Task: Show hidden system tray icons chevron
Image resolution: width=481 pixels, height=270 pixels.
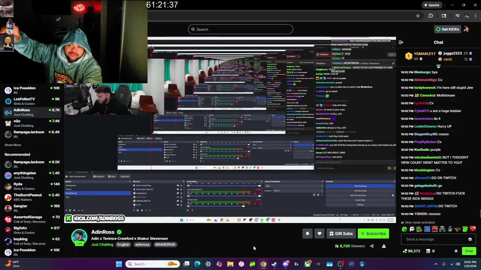Action: tap(436, 264)
